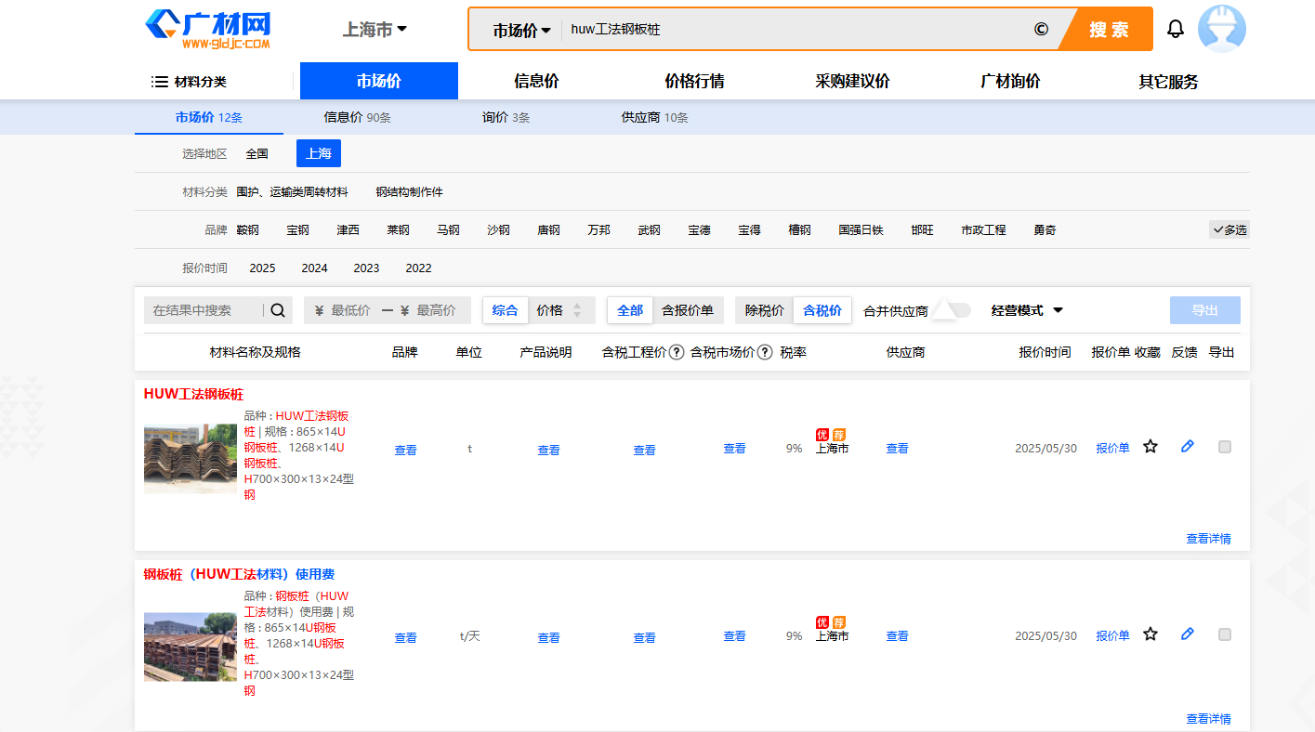The image size is (1315, 732).
Task: Expand the 市场价 search type dropdown
Action: pyautogui.click(x=521, y=30)
